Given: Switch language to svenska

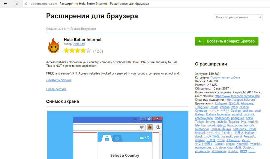Looking at the screenshot, I should pyautogui.click(x=255, y=144).
